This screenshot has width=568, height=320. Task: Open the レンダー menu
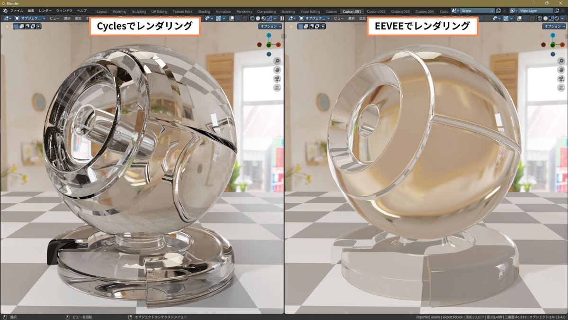coord(45,10)
